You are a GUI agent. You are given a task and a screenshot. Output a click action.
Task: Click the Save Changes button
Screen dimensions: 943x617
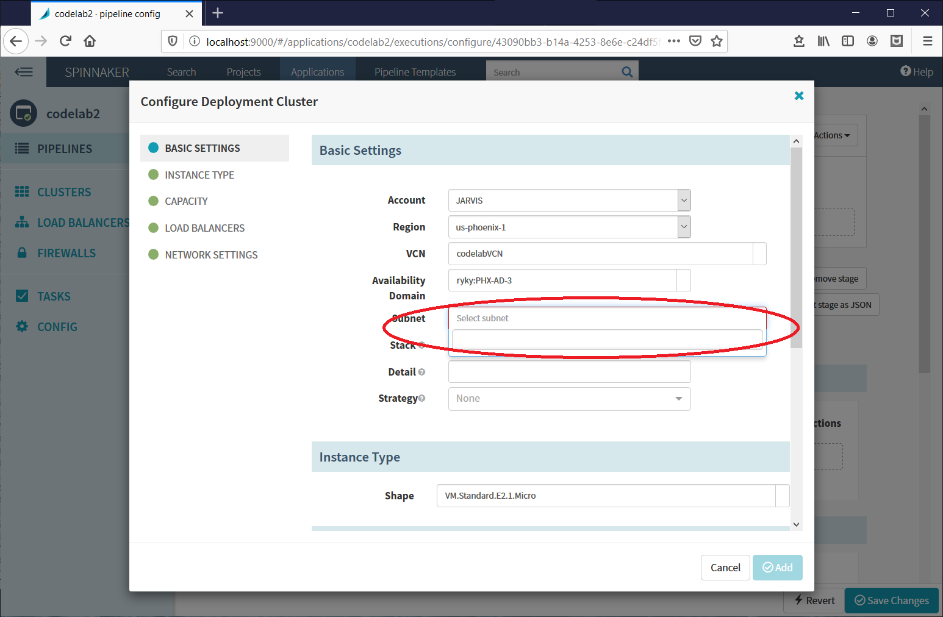[891, 600]
